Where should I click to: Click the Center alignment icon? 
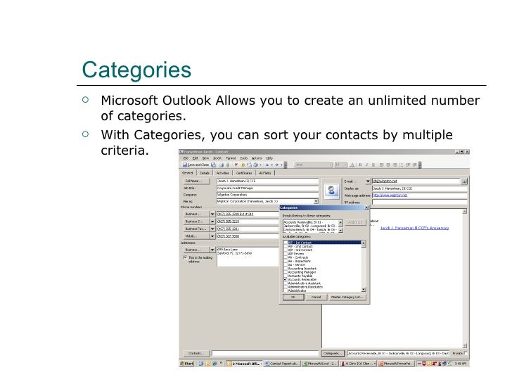388,165
